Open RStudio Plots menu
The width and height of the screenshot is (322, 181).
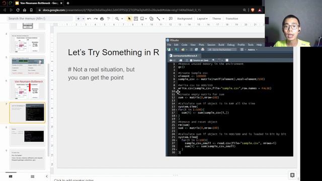(201, 45)
